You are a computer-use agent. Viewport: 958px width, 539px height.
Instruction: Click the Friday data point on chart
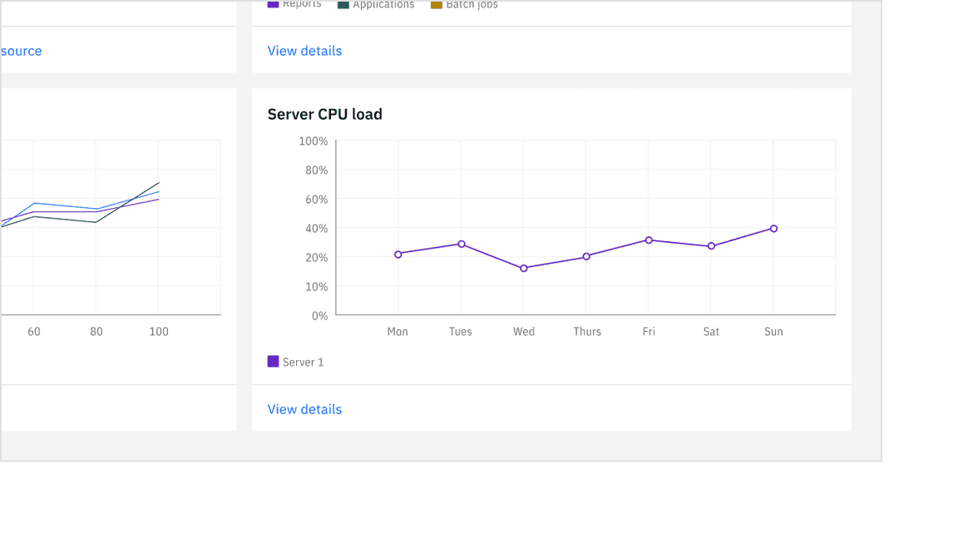(649, 240)
